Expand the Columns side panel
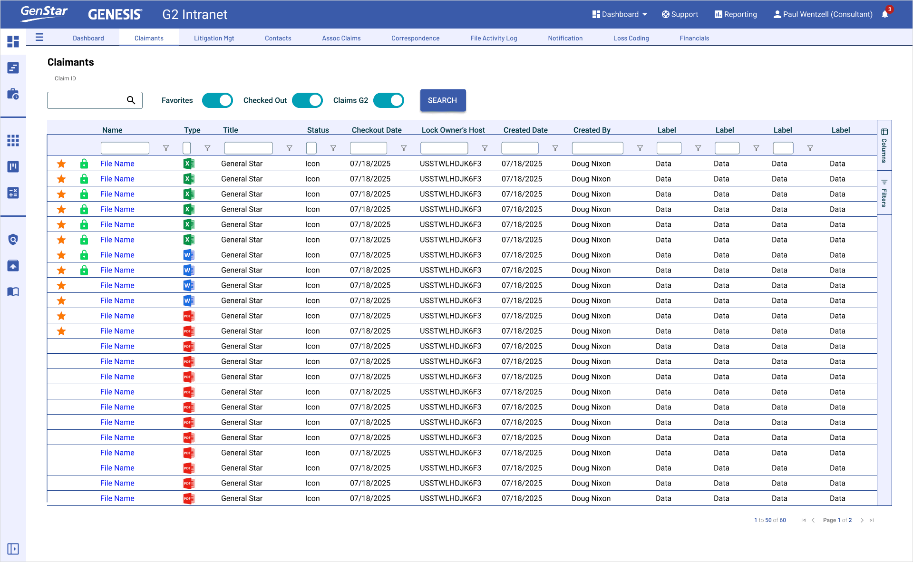This screenshot has height=562, width=913. point(884,145)
